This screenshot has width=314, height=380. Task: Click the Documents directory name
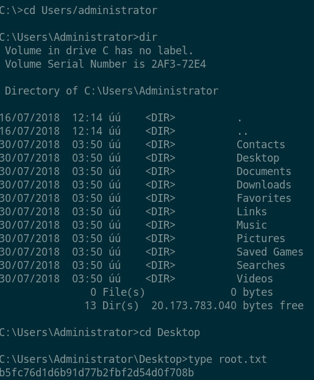264,171
